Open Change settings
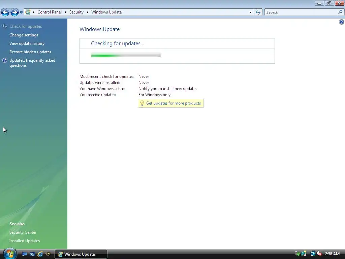Image resolution: width=345 pixels, height=259 pixels. click(24, 35)
